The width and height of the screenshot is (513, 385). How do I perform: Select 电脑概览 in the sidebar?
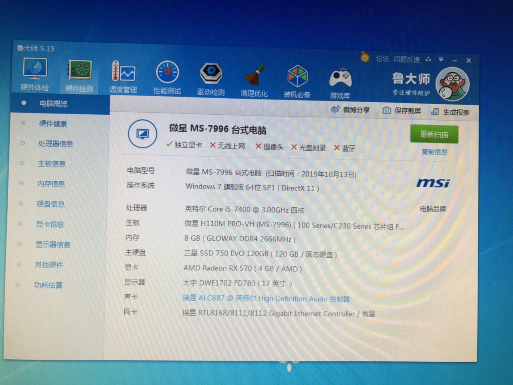(x=60, y=104)
